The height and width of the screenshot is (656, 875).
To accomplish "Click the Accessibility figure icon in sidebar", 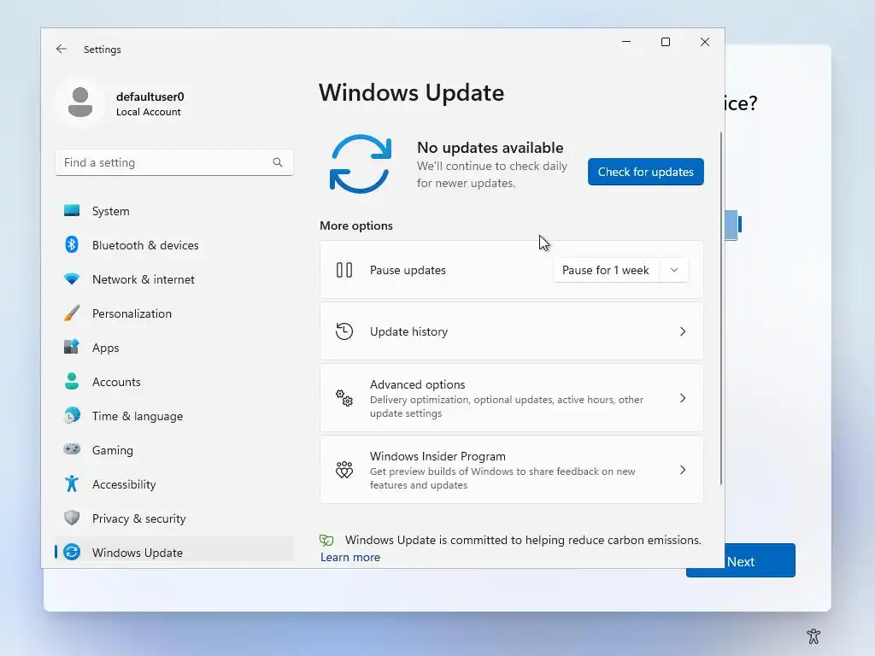I will (72, 483).
